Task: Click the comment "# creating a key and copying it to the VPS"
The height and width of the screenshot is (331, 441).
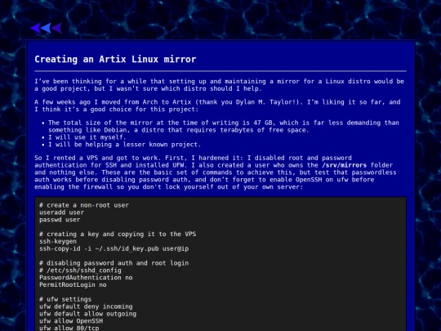Action: (118, 235)
